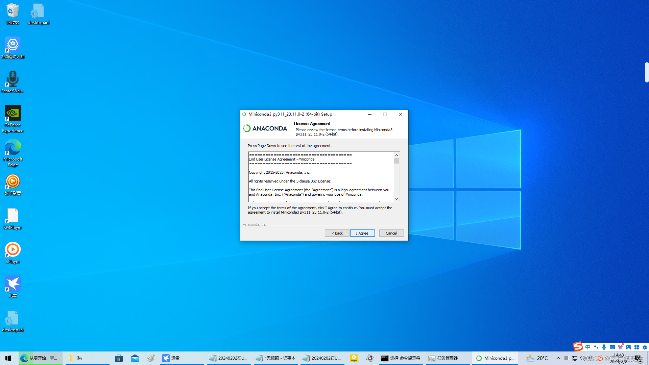Click the license scrollbar down arrow

pos(397,199)
